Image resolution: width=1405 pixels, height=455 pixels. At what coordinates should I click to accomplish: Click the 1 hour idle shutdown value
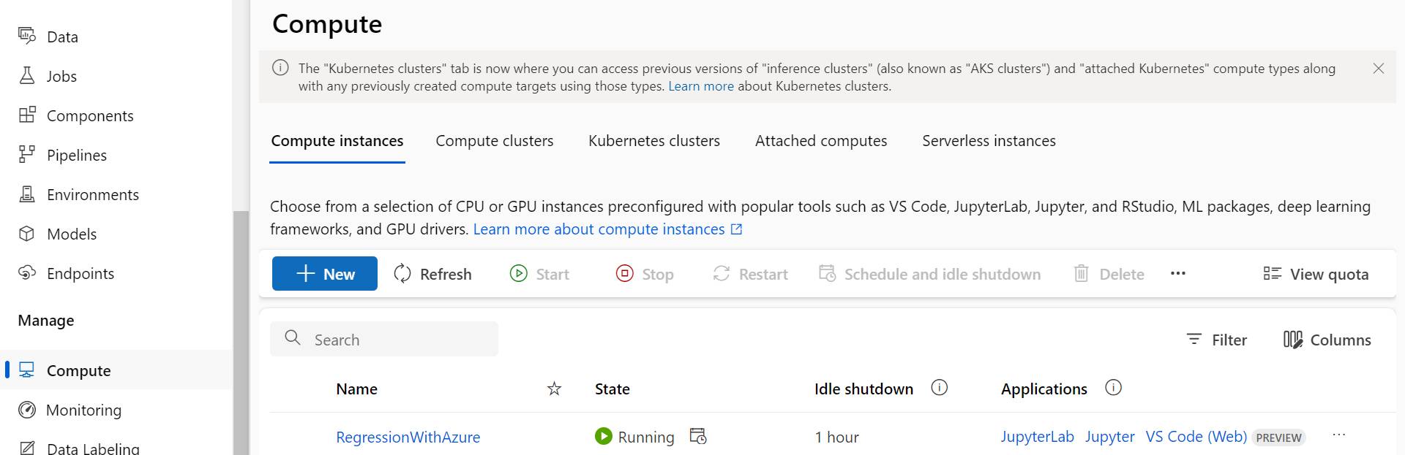tap(836, 437)
